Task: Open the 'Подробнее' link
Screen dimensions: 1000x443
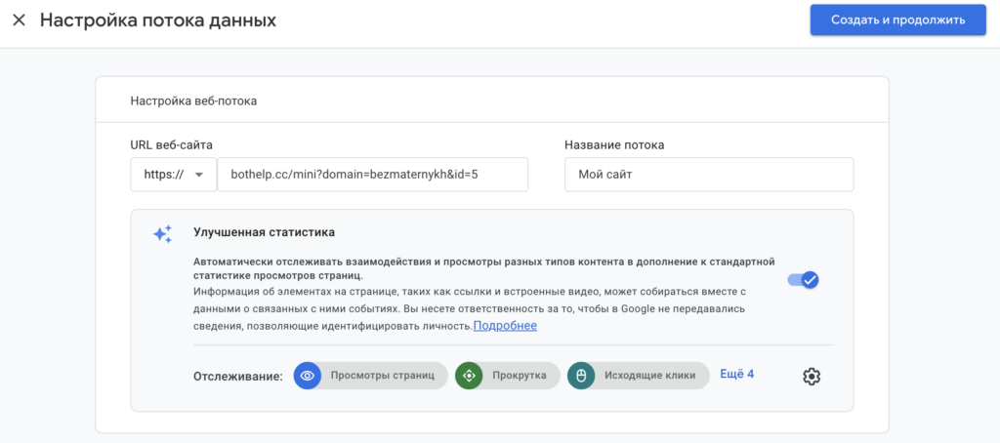Action: point(505,326)
